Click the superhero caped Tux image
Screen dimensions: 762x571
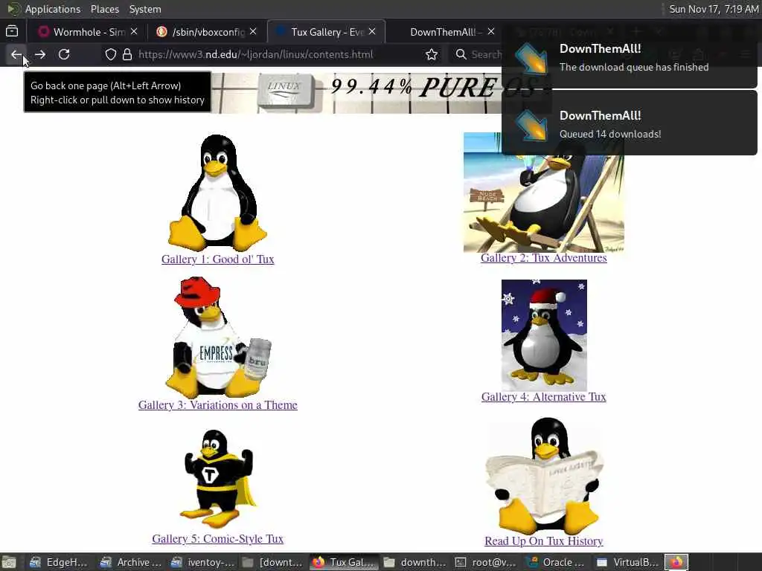tap(218, 478)
